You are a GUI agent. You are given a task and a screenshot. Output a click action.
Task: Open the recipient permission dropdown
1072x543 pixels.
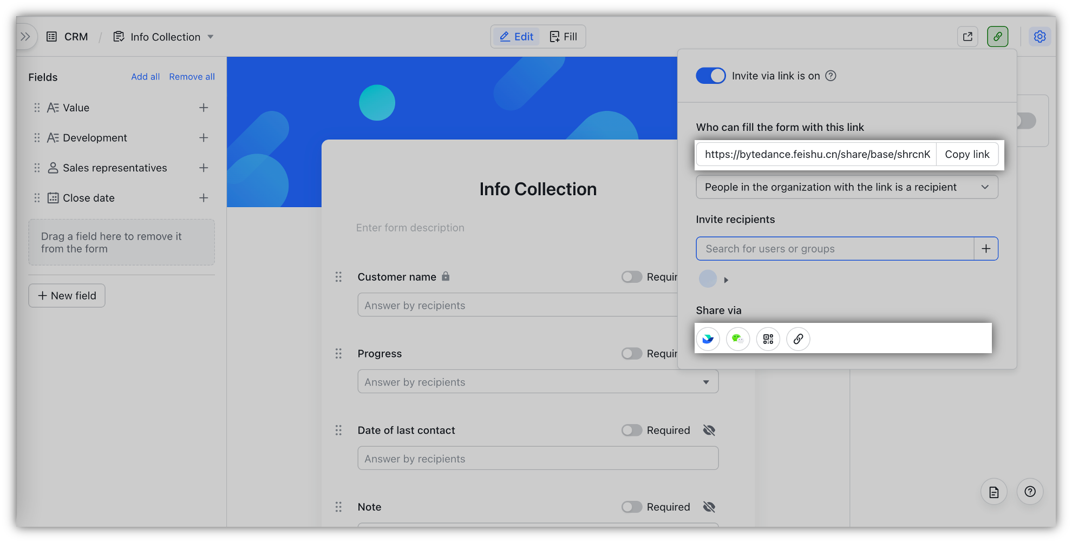coord(847,187)
